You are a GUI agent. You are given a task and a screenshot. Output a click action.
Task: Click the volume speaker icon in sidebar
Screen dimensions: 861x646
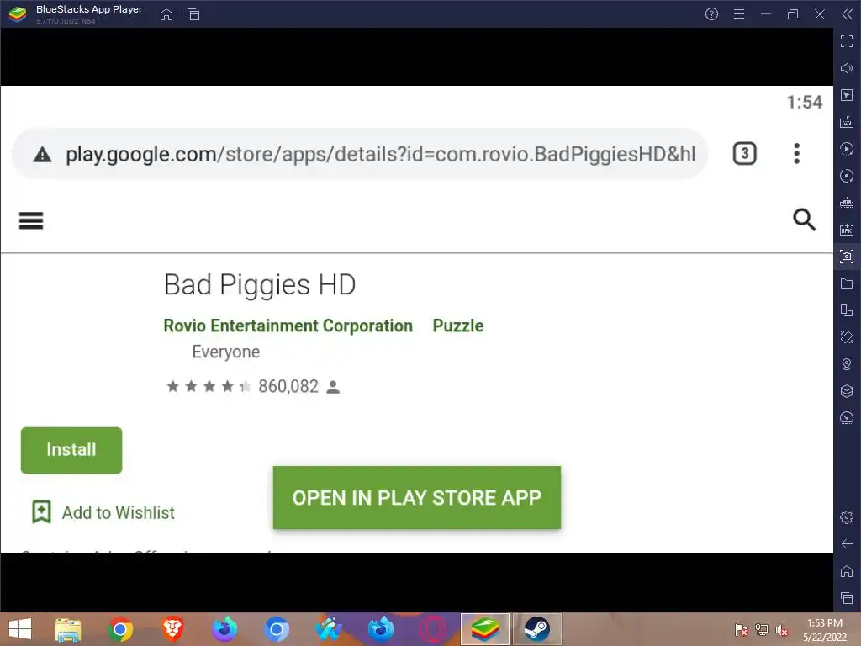click(847, 68)
